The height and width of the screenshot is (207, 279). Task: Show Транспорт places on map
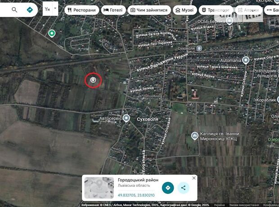tap(216, 10)
